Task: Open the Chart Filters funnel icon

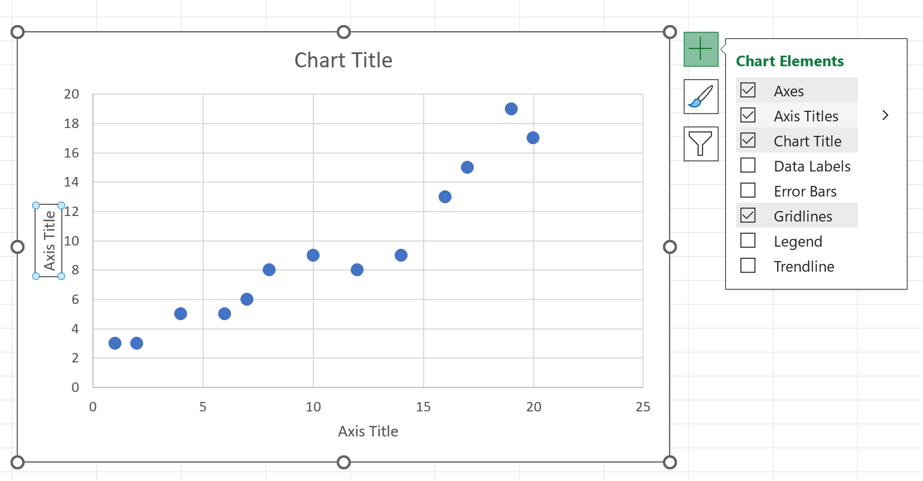Action: [701, 144]
